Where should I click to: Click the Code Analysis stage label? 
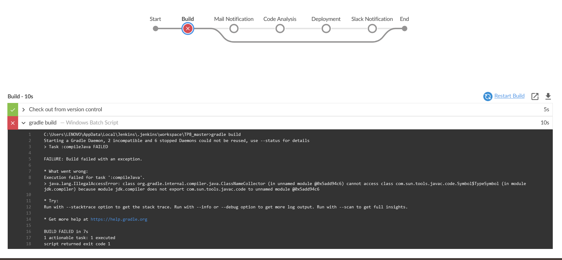click(x=280, y=19)
